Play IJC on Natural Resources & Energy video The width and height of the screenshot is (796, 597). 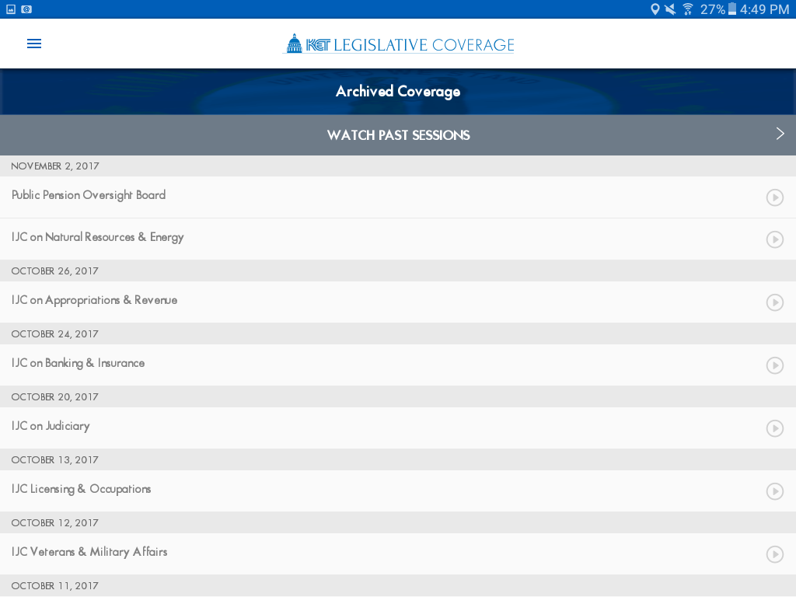[x=775, y=239]
